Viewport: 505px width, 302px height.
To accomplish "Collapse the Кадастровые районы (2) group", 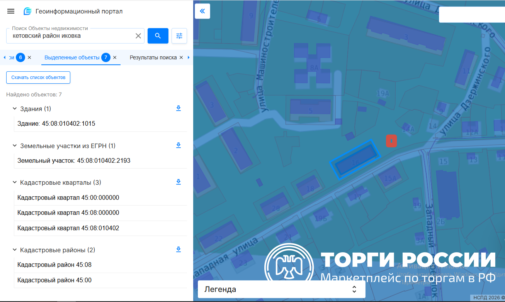I will click(15, 250).
